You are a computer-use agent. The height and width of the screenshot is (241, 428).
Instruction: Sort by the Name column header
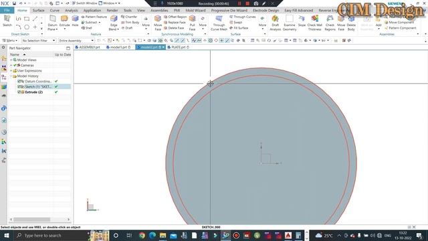pyautogui.click(x=15, y=55)
